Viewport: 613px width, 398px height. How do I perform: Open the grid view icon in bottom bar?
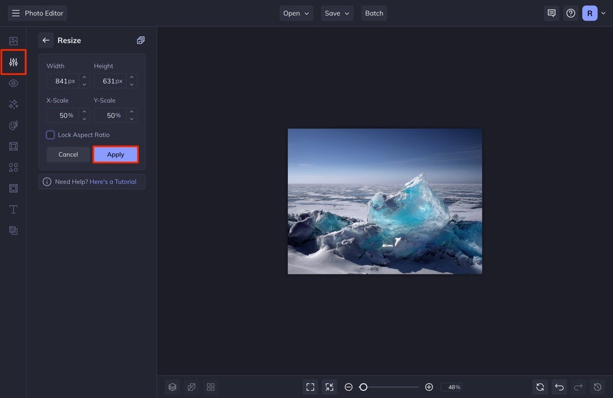[x=210, y=387]
